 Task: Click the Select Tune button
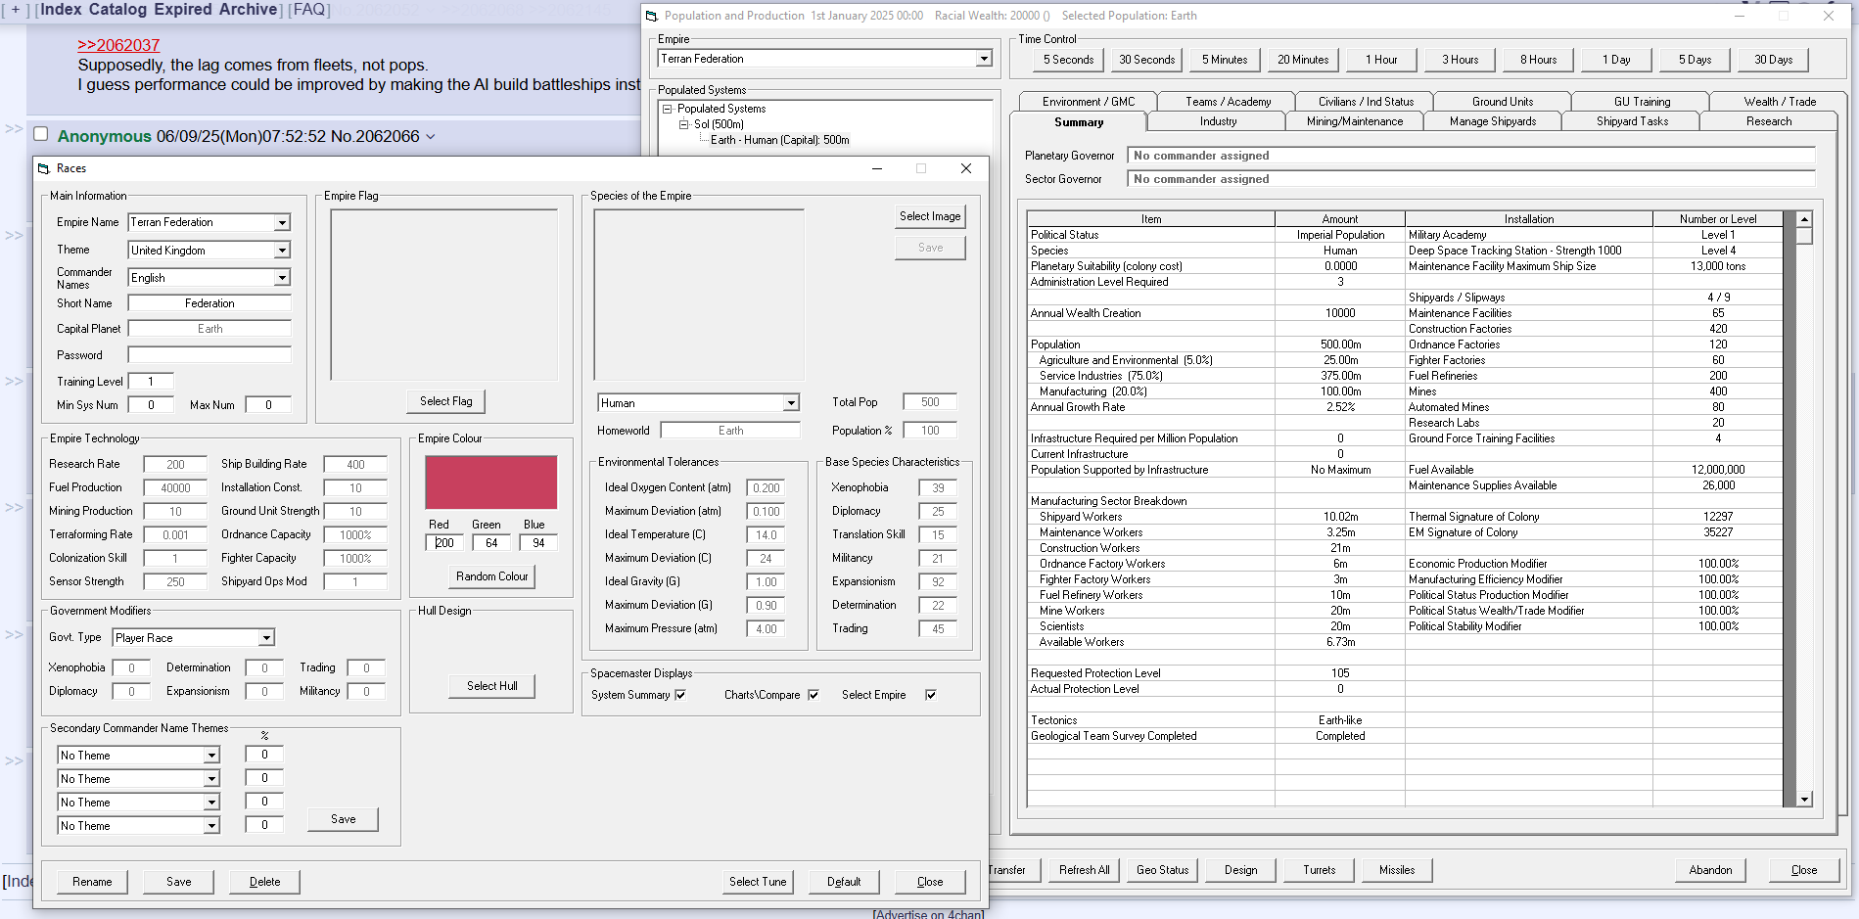(758, 882)
